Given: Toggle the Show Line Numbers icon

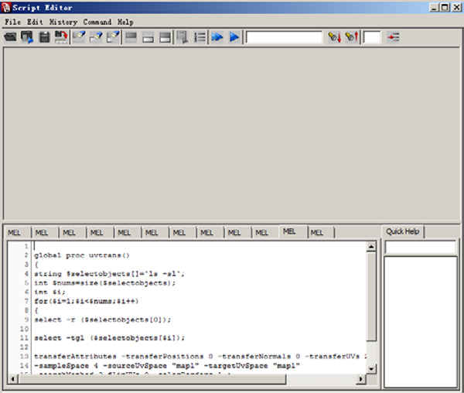Looking at the screenshot, I should pos(200,37).
